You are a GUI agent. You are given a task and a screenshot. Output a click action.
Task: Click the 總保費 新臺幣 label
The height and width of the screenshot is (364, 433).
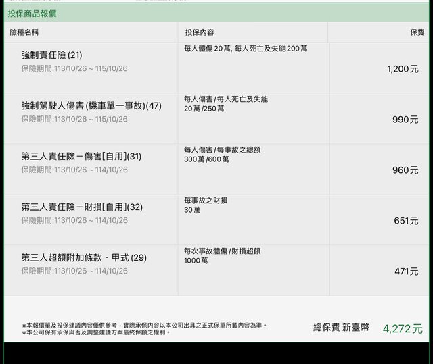[341, 328]
